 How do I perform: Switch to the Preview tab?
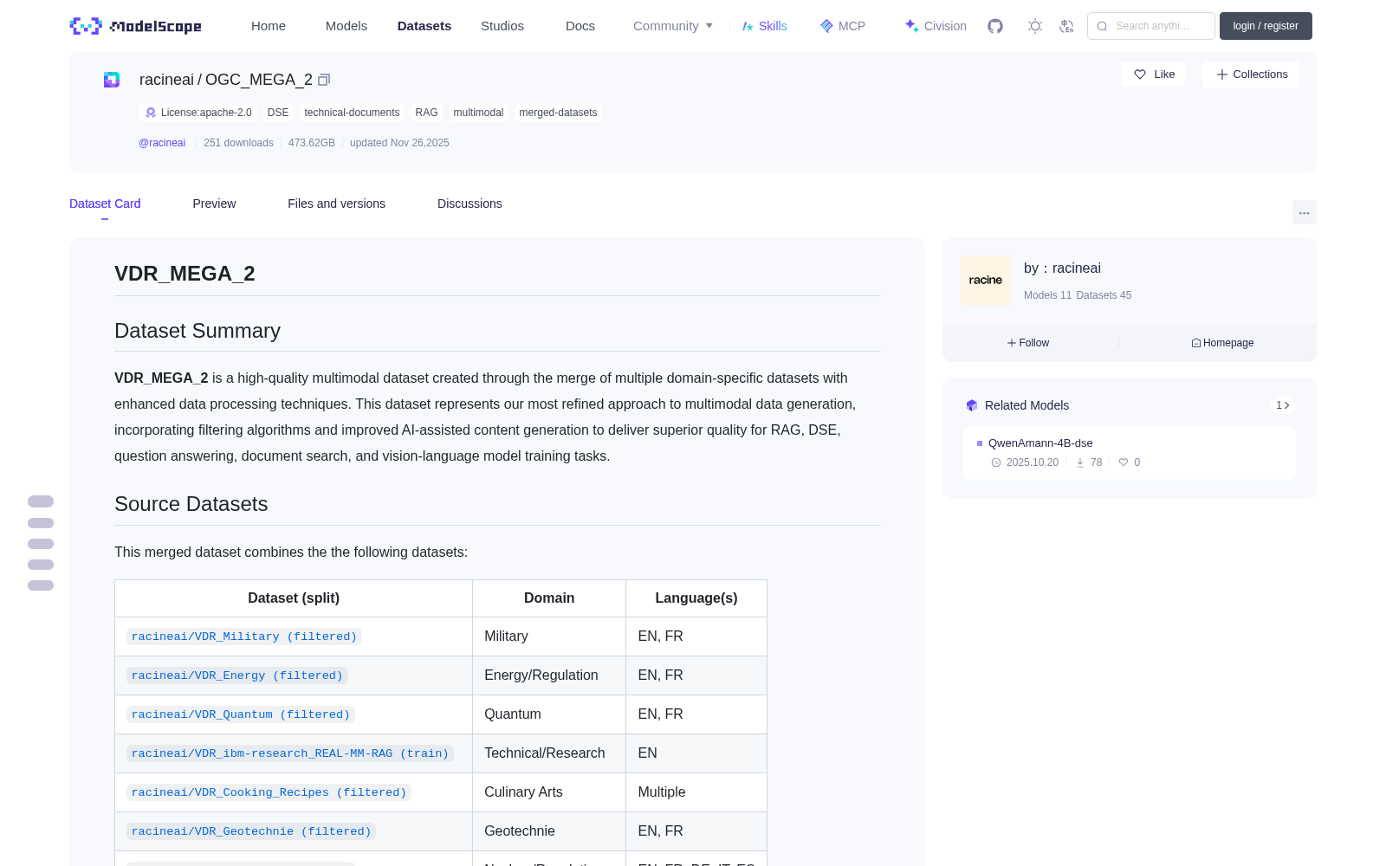pyautogui.click(x=214, y=204)
